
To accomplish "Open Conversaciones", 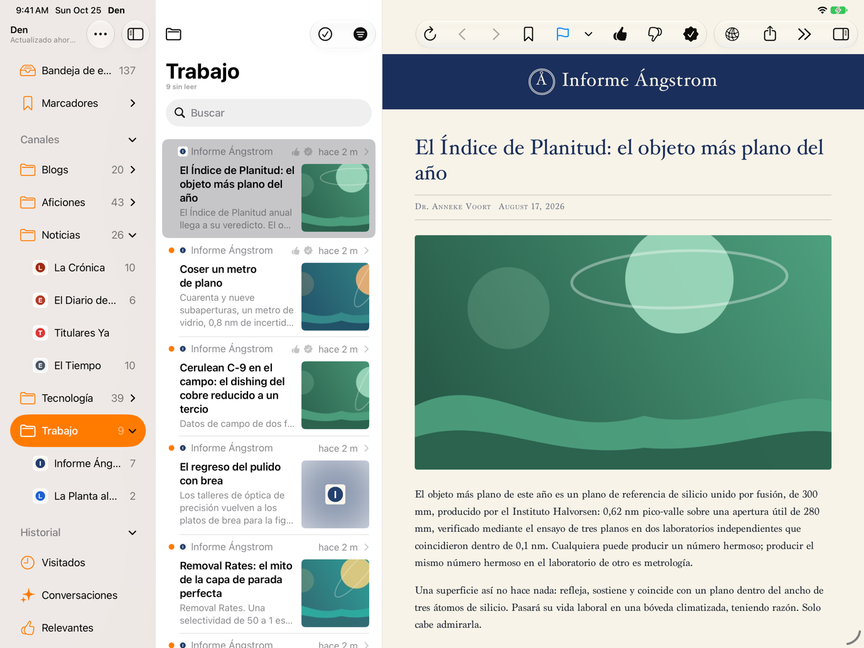I will [78, 595].
